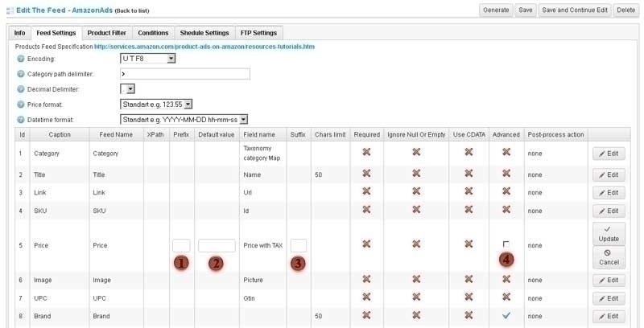Click the Ignore Null cross icon in Image row
This screenshot has height=328, width=644.
[x=416, y=279]
